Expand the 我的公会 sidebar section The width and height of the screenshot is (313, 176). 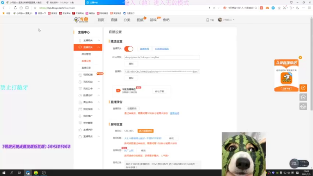point(99,88)
